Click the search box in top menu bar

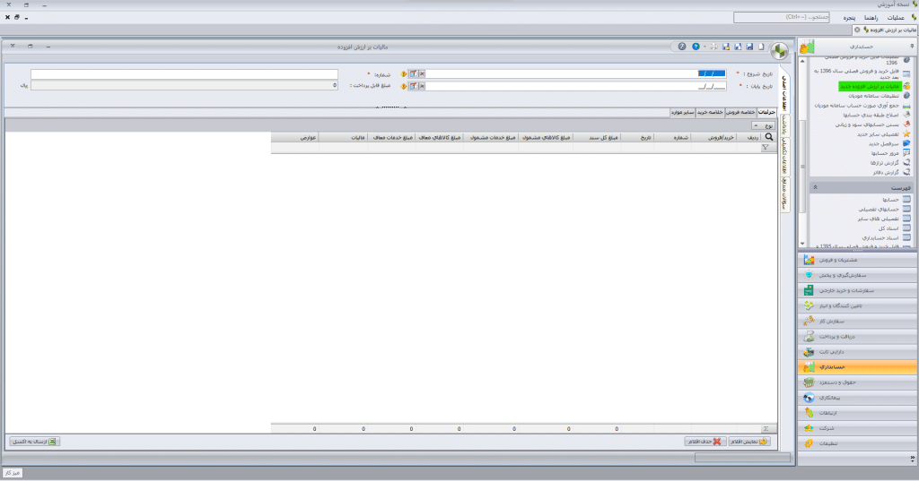coord(782,18)
